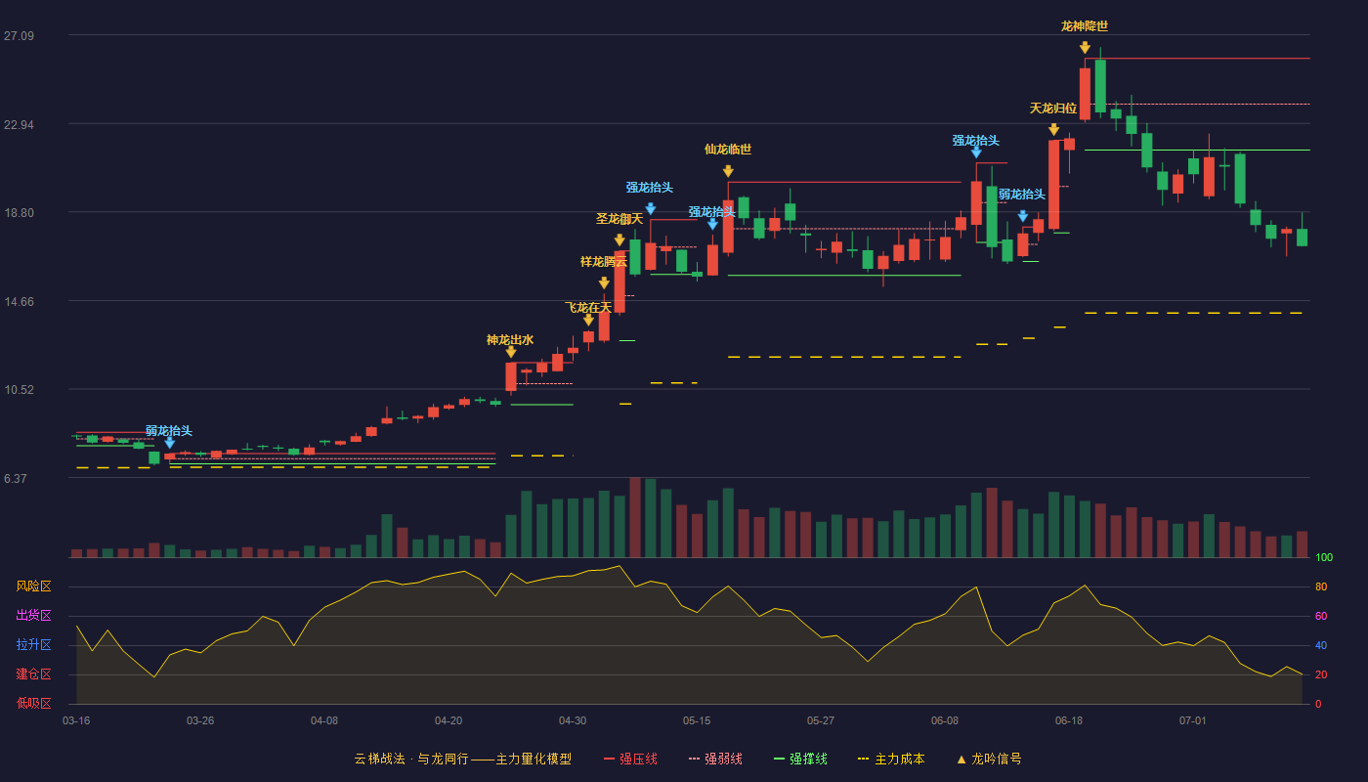Select the 圣龙御天 orange arrow
This screenshot has width=1368, height=782.
620,239
